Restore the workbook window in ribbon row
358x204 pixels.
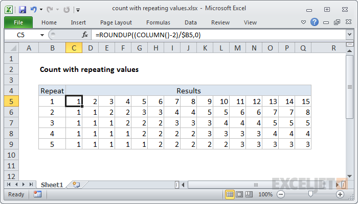coord(337,22)
